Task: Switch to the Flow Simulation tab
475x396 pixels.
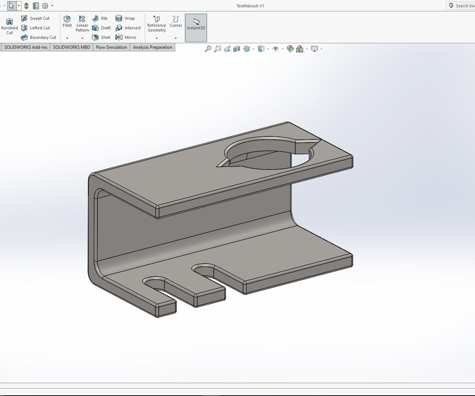Action: 111,47
